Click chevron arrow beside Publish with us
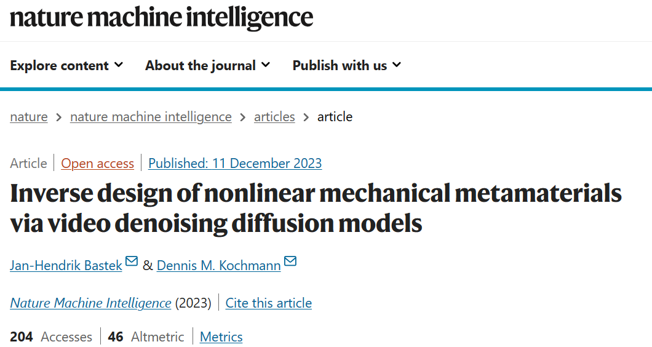652x347 pixels. [397, 65]
